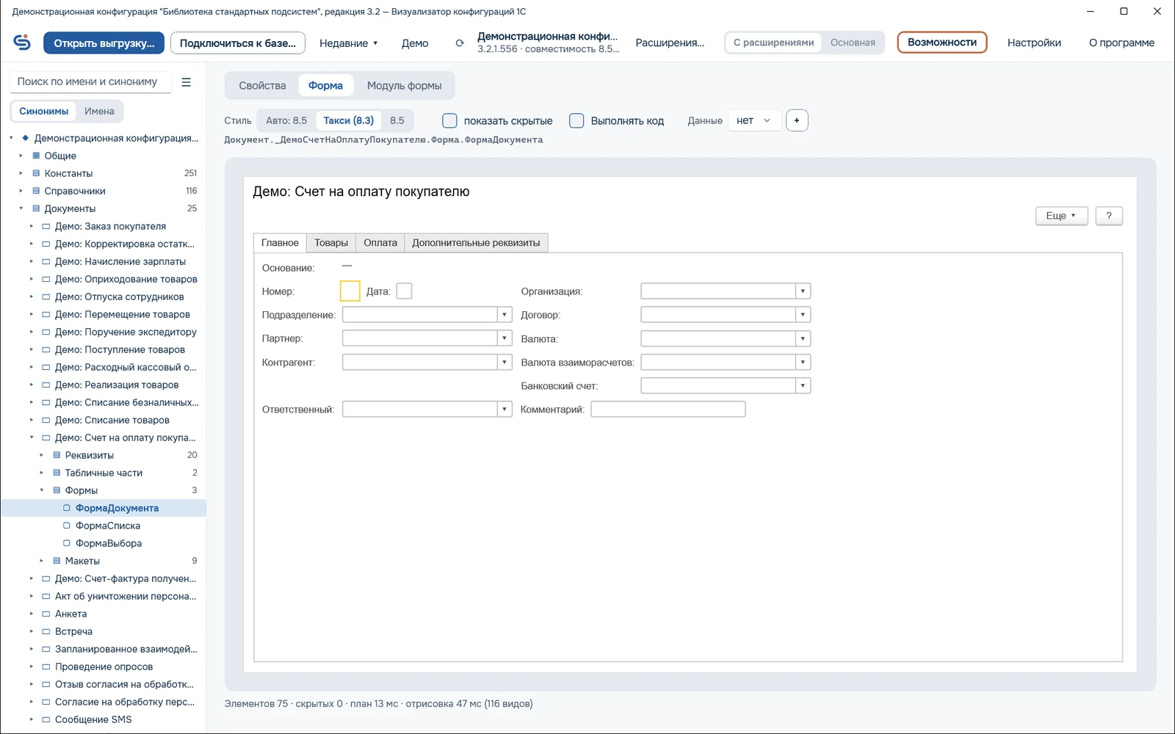Screen dimensions: 1175x734
Task: Switch to the Свойства tab
Action: click(x=262, y=86)
